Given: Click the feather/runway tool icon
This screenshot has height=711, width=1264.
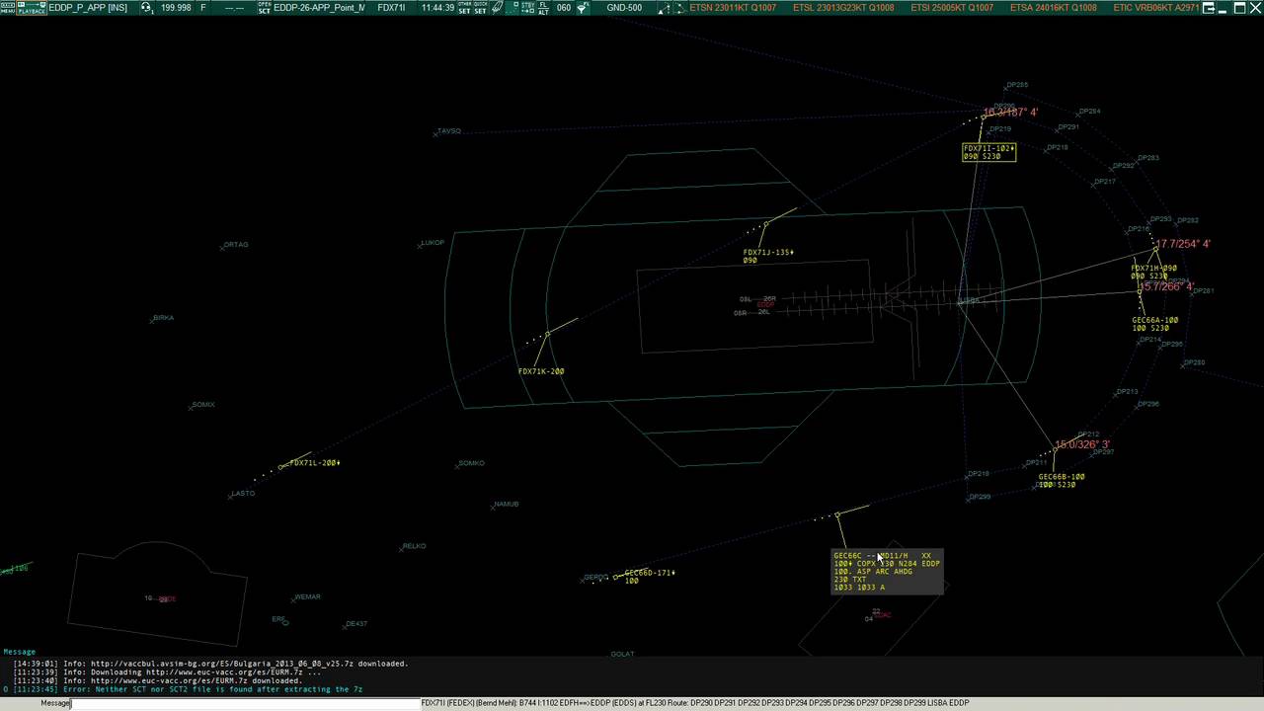Looking at the screenshot, I should (499, 7).
